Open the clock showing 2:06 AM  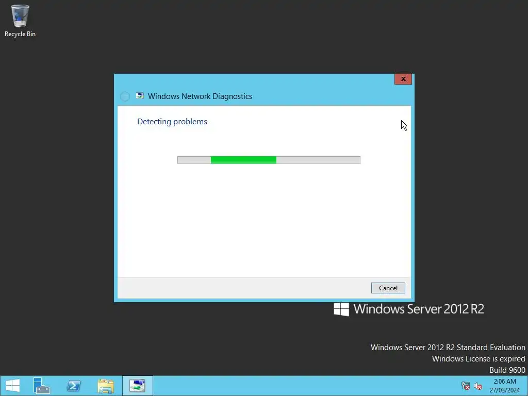(x=504, y=386)
